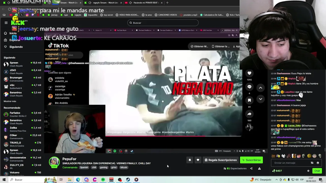Report the stream with warning icon
Viewport: 326px width, 183px height.
point(259,169)
